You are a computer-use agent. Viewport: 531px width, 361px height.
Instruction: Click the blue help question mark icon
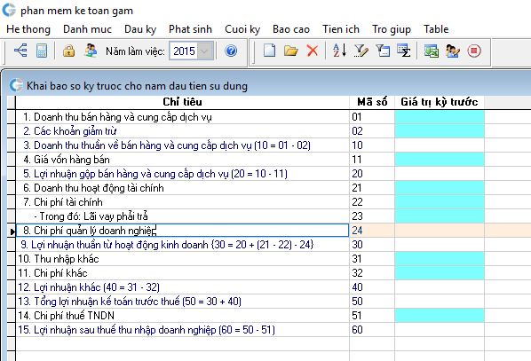(231, 51)
